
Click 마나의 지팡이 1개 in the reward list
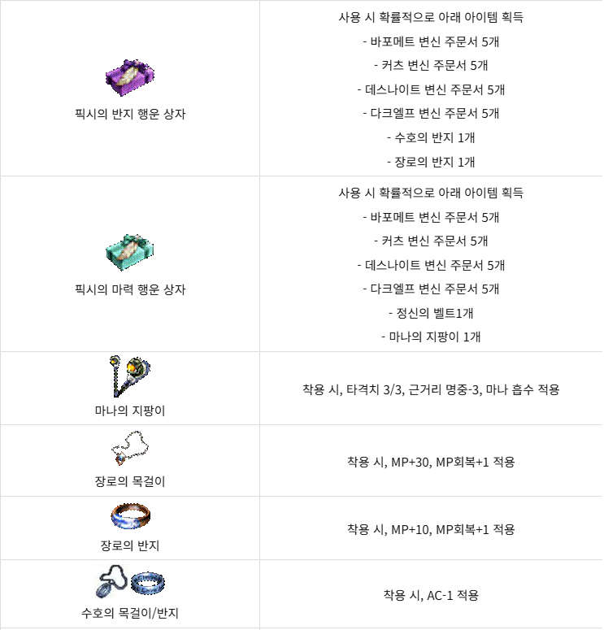click(434, 337)
